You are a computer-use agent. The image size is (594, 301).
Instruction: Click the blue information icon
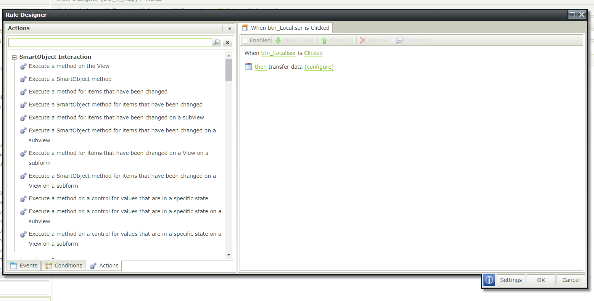[489, 280]
